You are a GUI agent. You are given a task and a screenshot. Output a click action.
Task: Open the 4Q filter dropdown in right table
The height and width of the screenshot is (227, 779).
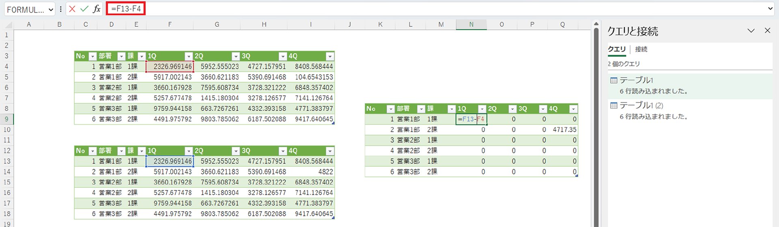point(573,109)
